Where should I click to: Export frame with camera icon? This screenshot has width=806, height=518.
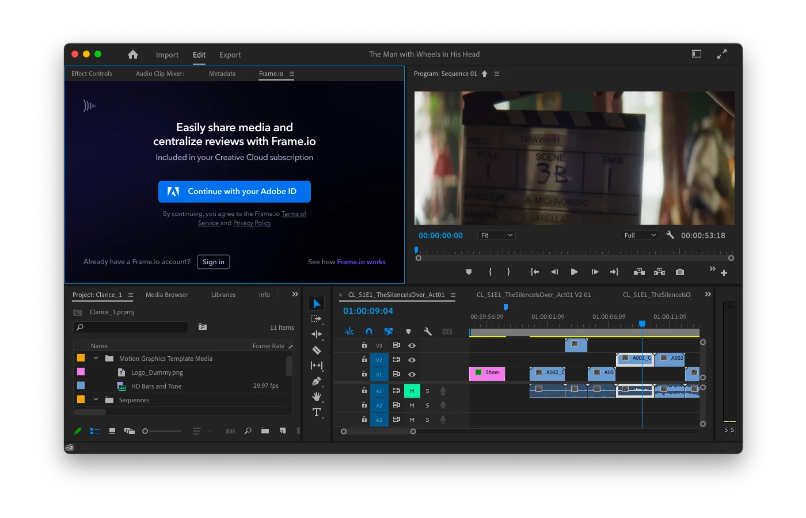(680, 272)
